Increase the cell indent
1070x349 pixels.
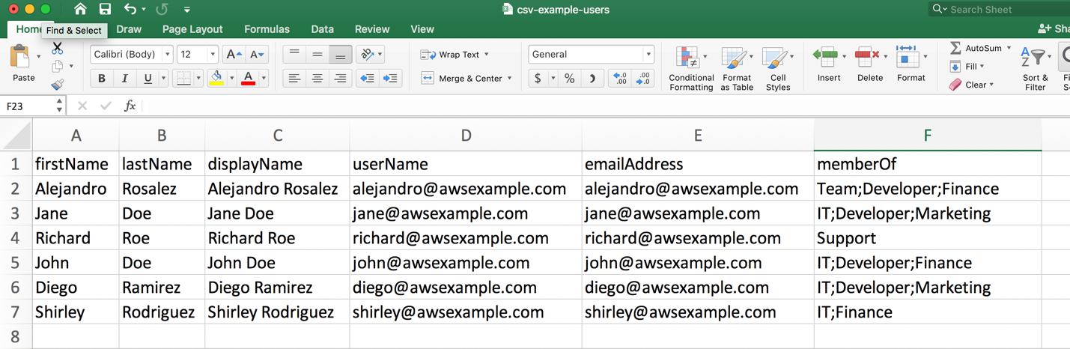[x=390, y=79]
